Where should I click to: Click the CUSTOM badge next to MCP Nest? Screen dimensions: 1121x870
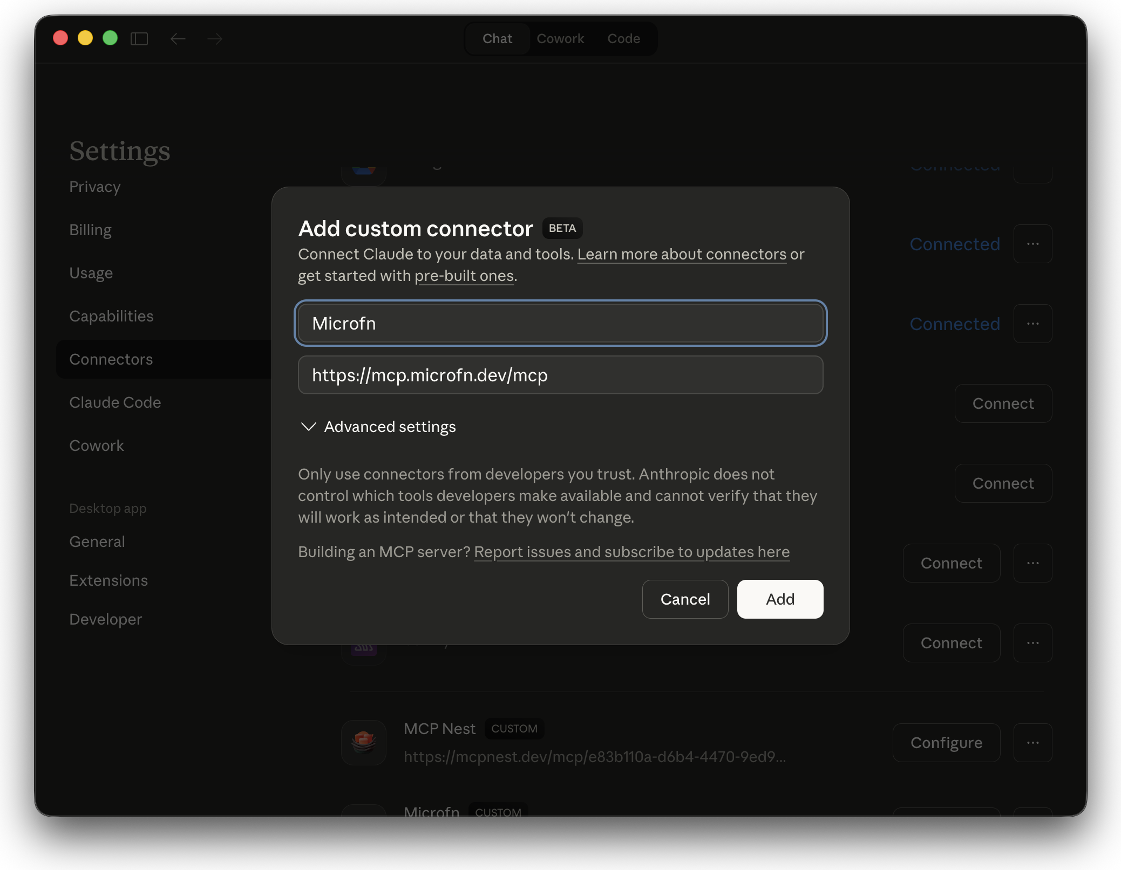tap(514, 729)
